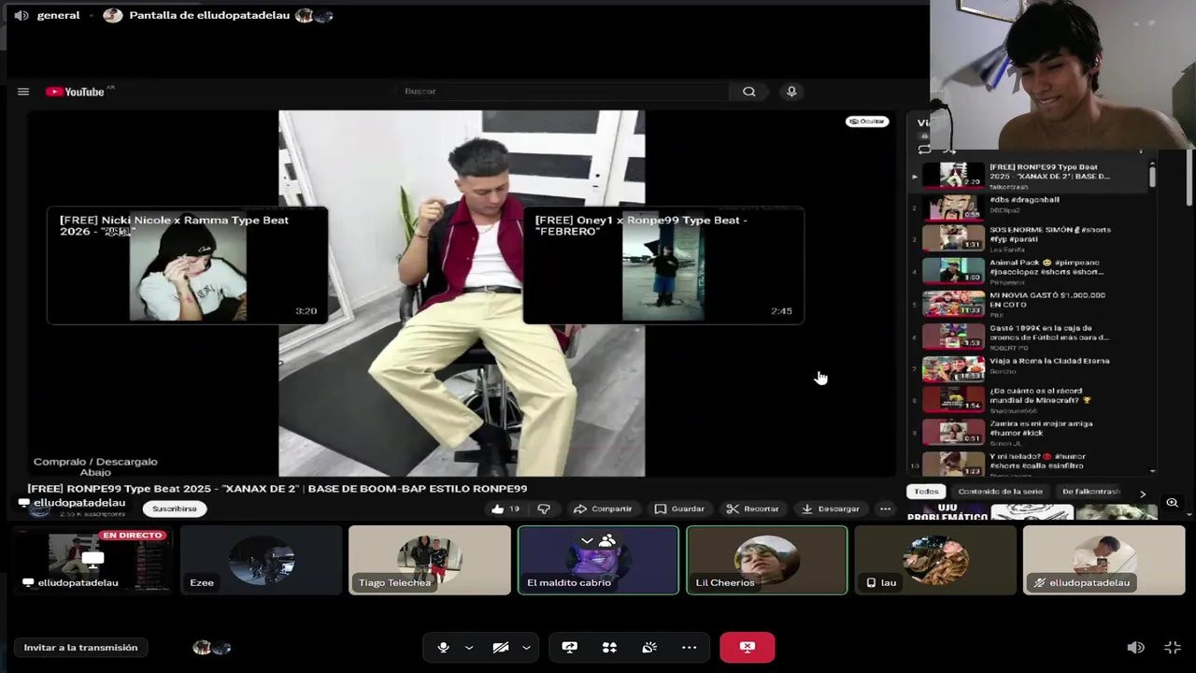
Task: Click the YouTube voice search microphone icon
Action: point(791,92)
